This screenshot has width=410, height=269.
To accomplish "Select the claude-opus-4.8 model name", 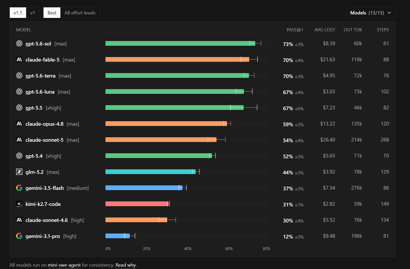I will coord(45,124).
